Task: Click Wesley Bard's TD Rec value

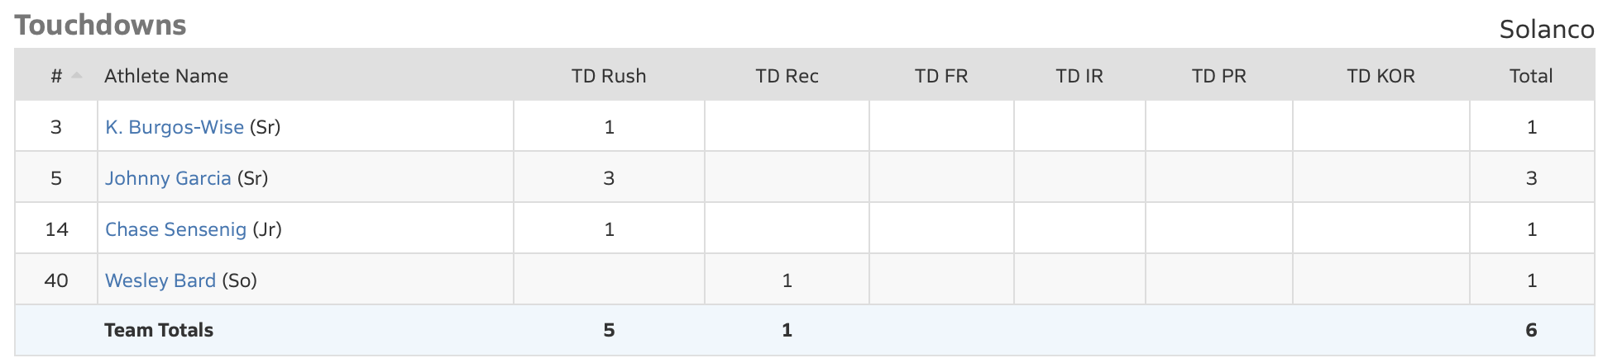Action: [787, 280]
